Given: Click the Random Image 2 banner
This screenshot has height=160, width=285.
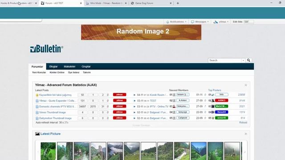Looking at the screenshot, I should (141, 32).
